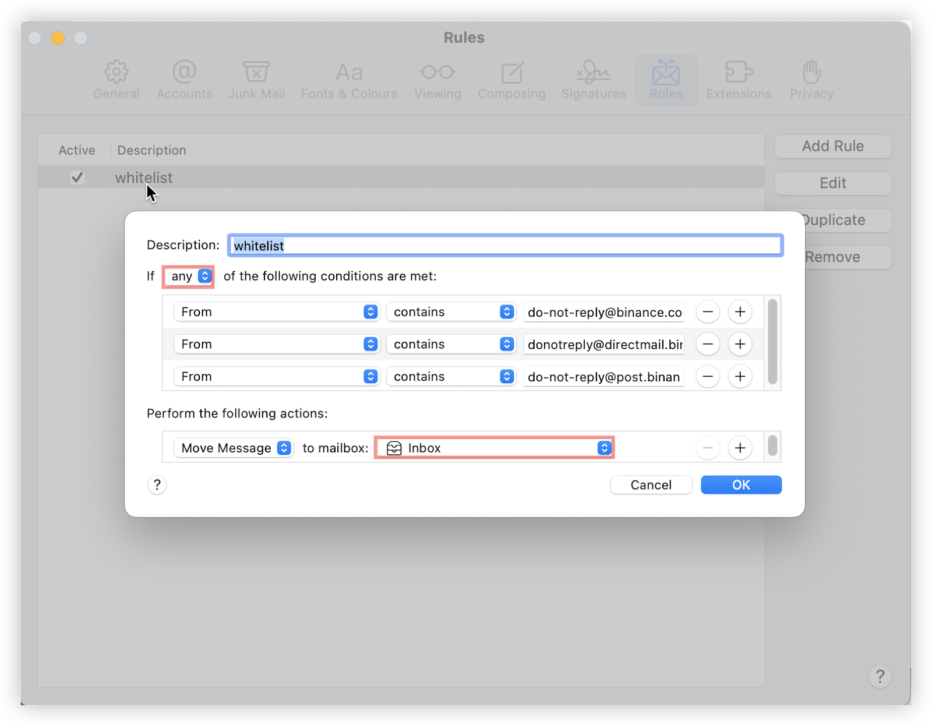Remove the first binance.co condition with minus

click(x=708, y=312)
